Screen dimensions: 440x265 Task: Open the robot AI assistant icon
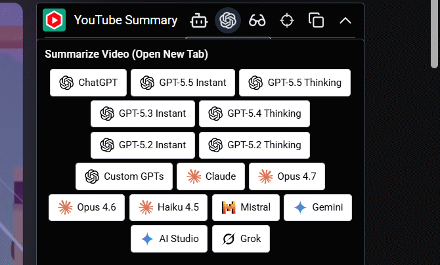click(x=199, y=20)
